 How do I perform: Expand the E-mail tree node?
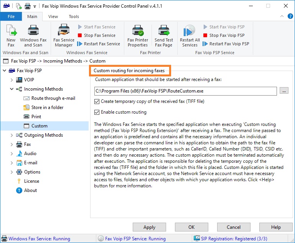point(12,163)
